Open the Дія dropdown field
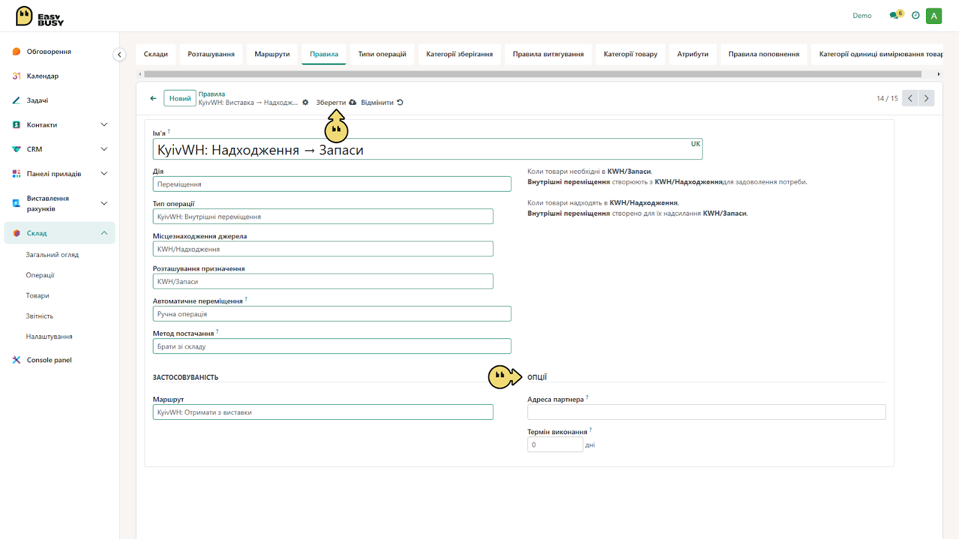Image resolution: width=959 pixels, height=539 pixels. tap(332, 184)
